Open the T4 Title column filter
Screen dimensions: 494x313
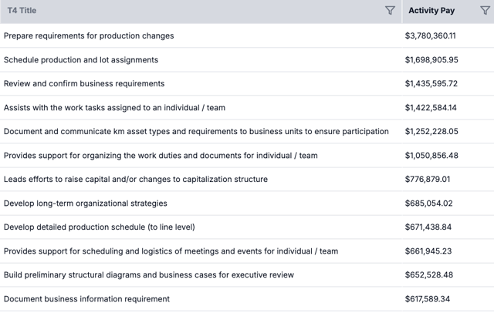(390, 11)
